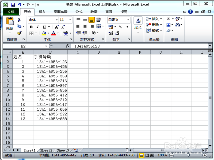This screenshot has width=214, height=160.
Task: Toggle Align Text Right
Action: click(x=91, y=26)
